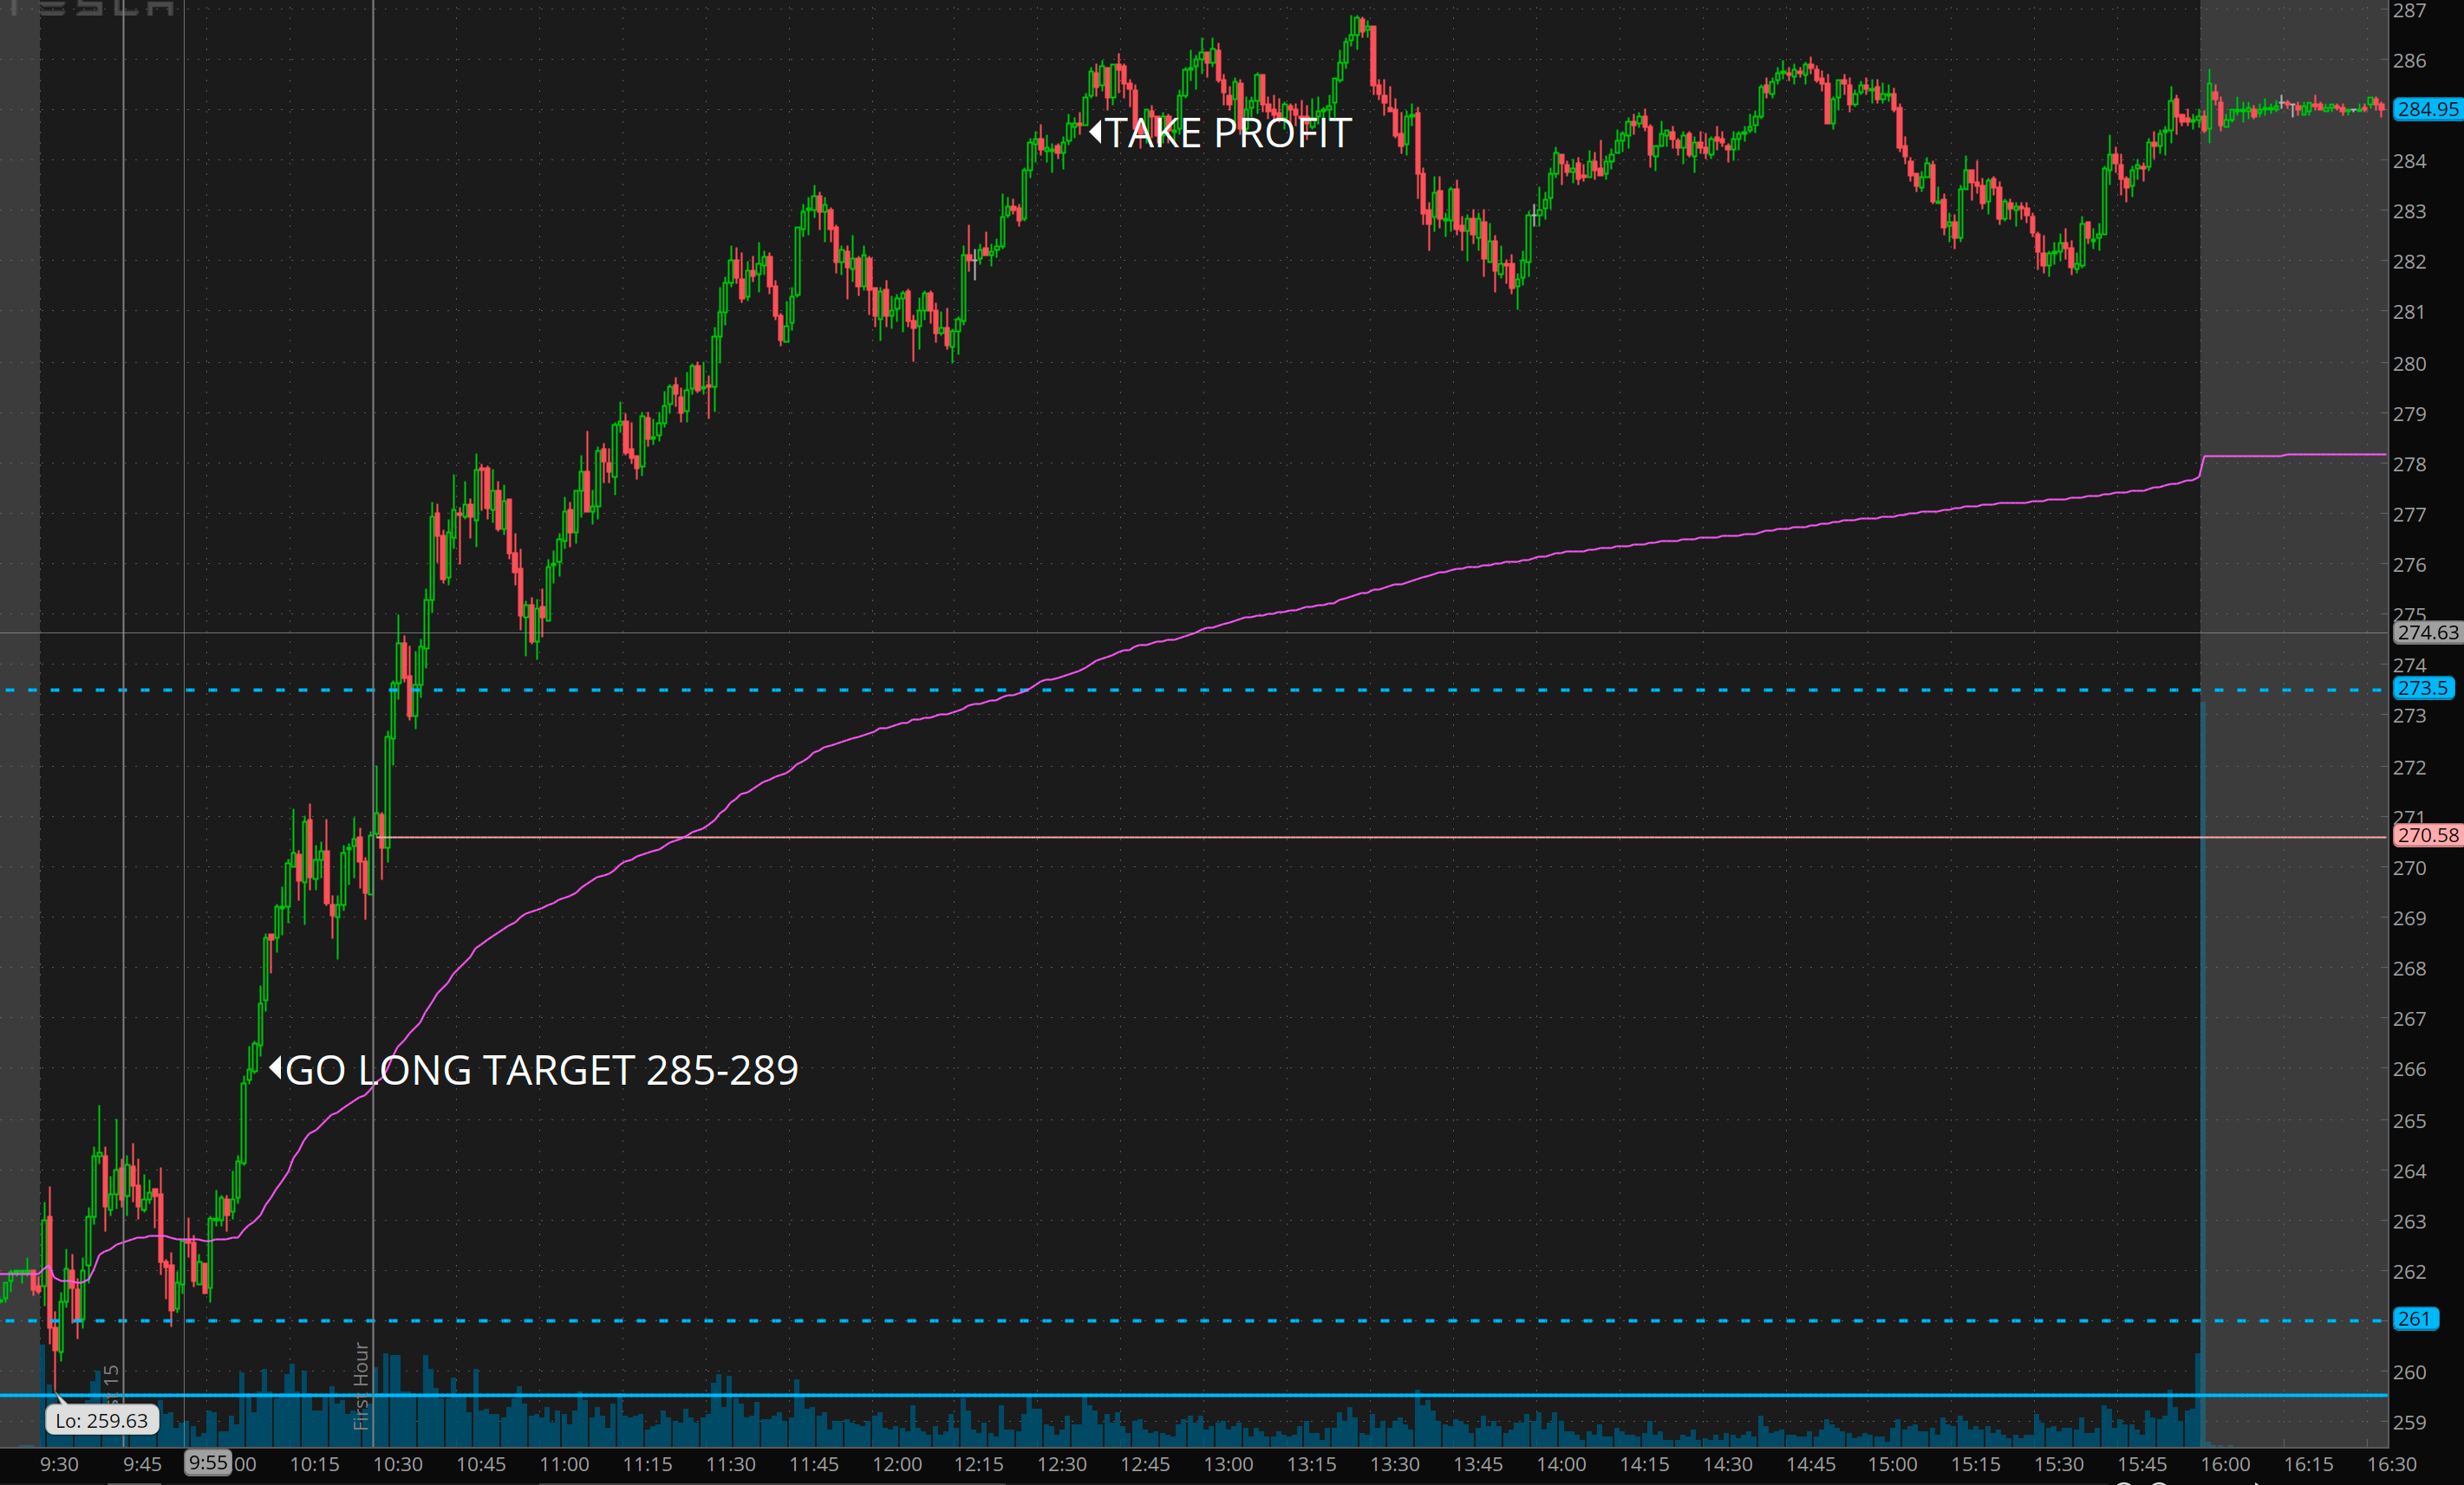Click the 280 label on the price axis
Screen dimensions: 2464x1485
coord(2409,364)
